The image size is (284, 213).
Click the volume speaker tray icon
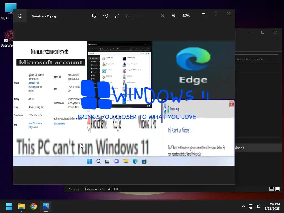pos(258,206)
